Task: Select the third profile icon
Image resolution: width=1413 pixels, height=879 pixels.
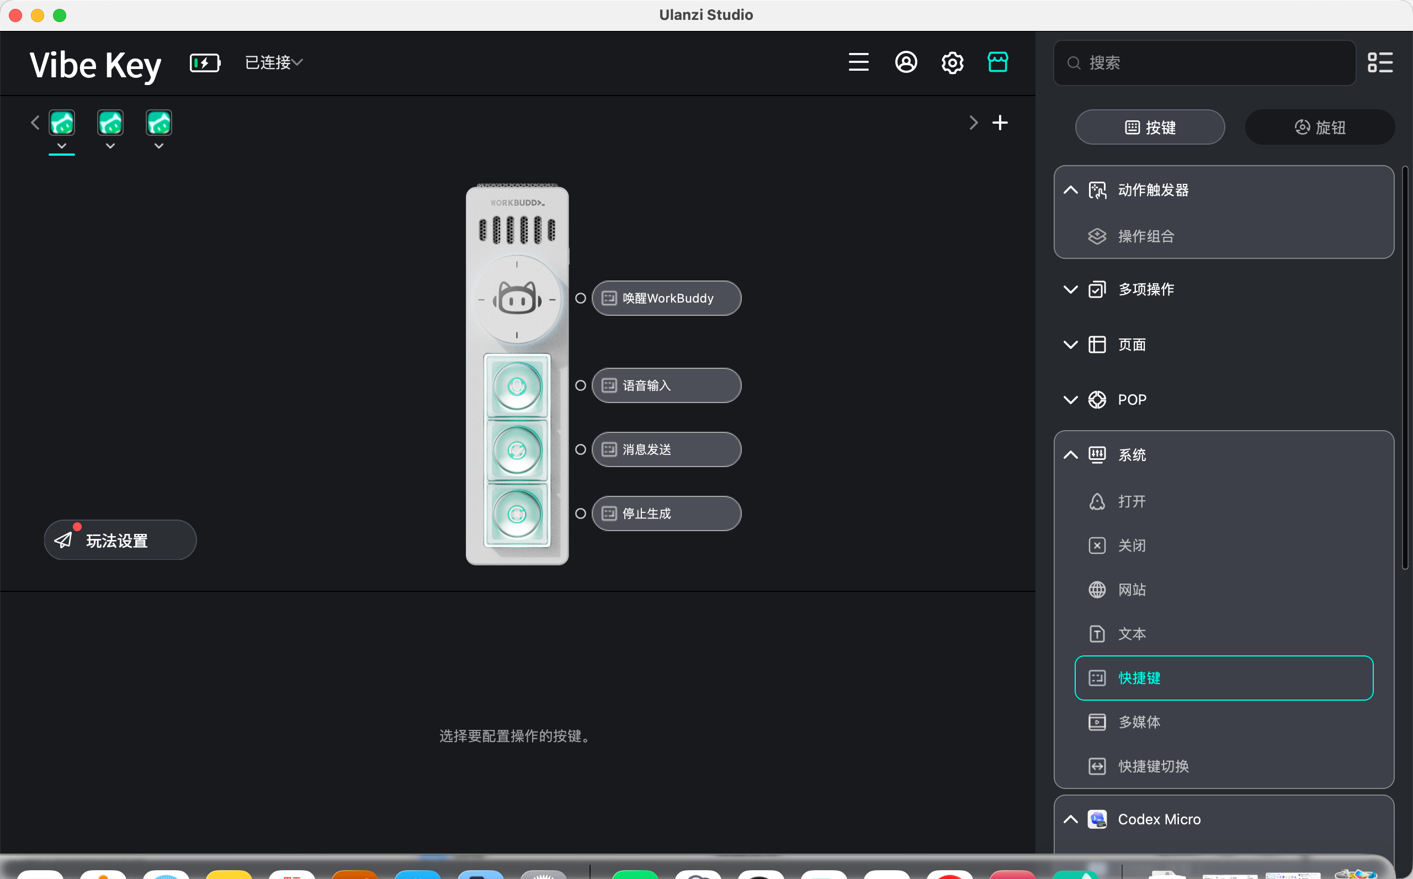Action: tap(158, 123)
